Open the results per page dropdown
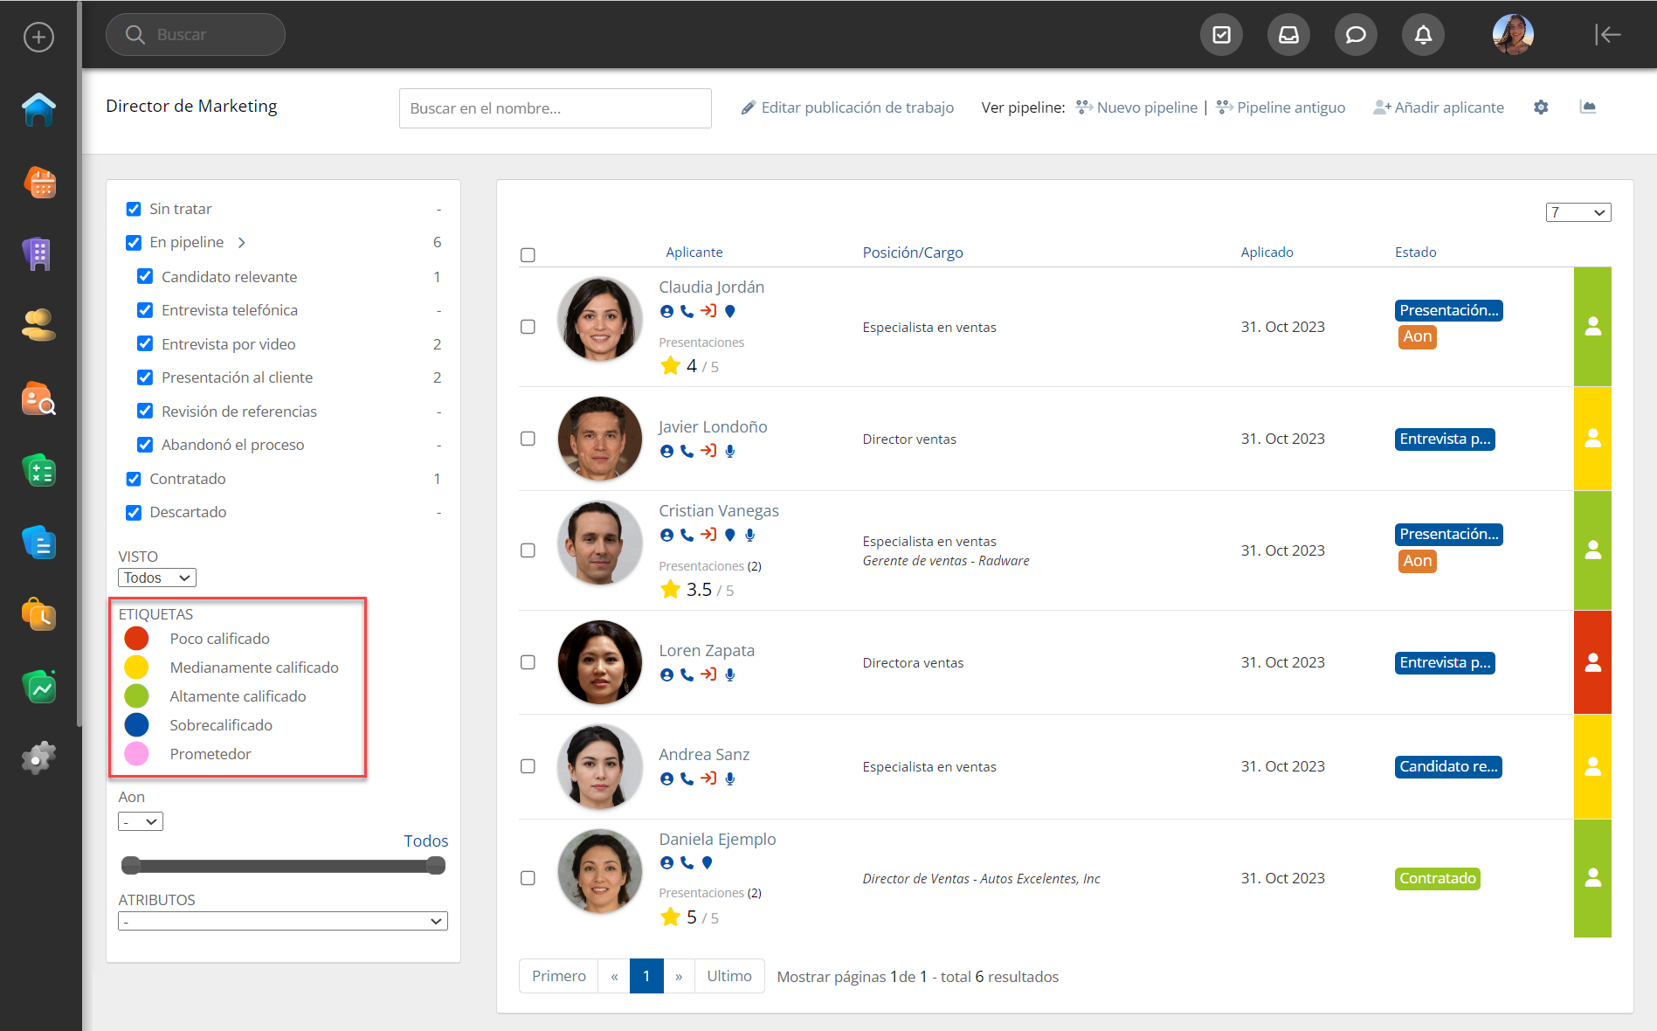Screen dimensions: 1657x1031 click(x=1578, y=212)
